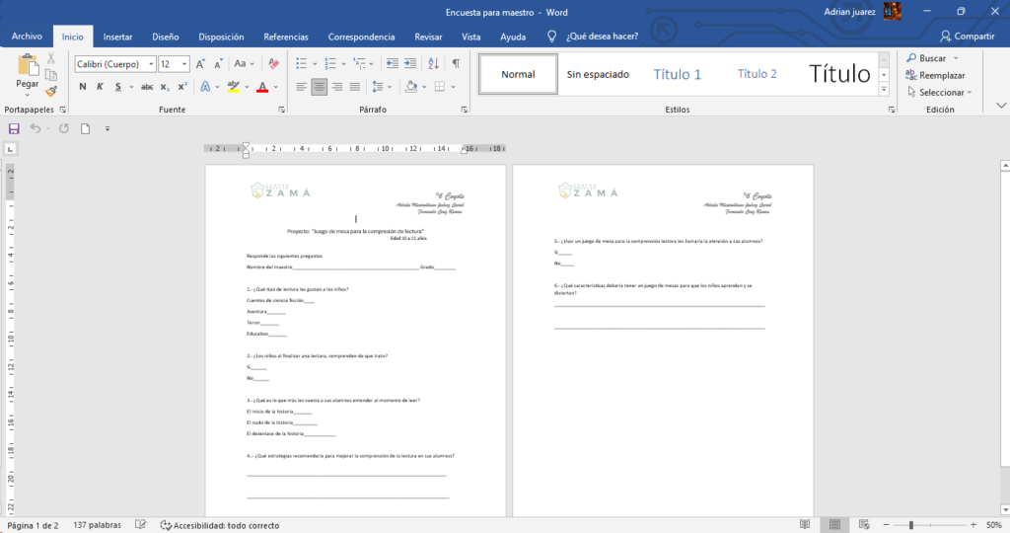
Task: Click the zoom slider in status bar
Action: point(911,524)
